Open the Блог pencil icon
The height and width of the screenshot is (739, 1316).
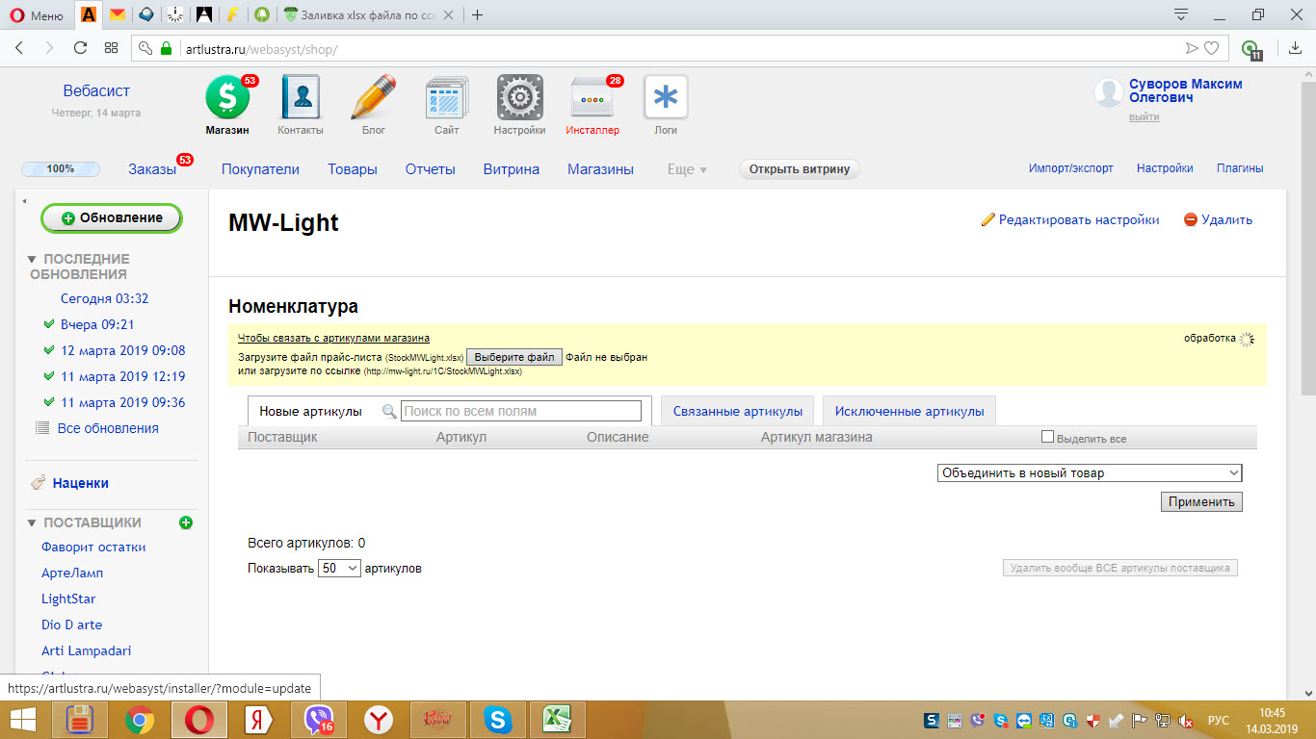374,98
